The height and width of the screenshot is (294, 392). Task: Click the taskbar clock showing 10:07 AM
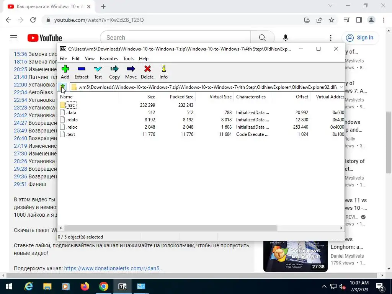[359, 286]
